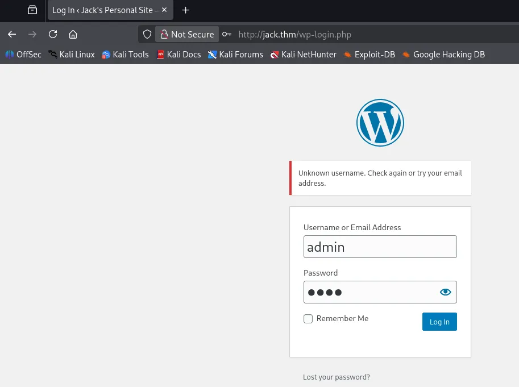Go to the browser home page icon
Image resolution: width=519 pixels, height=387 pixels.
[73, 34]
